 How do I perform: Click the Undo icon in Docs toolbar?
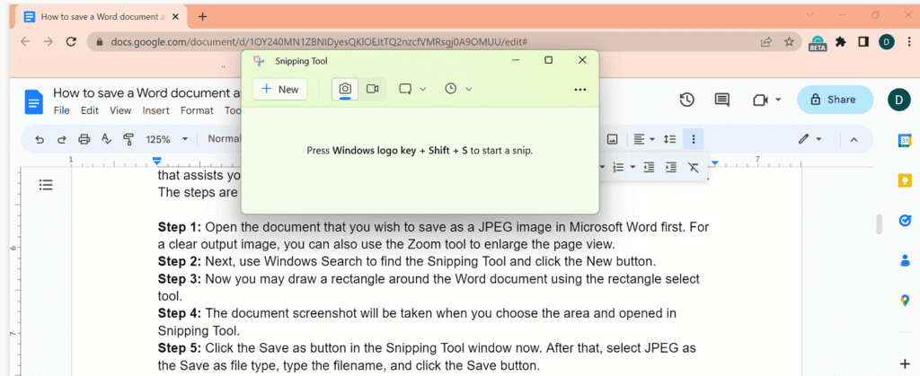(40, 139)
